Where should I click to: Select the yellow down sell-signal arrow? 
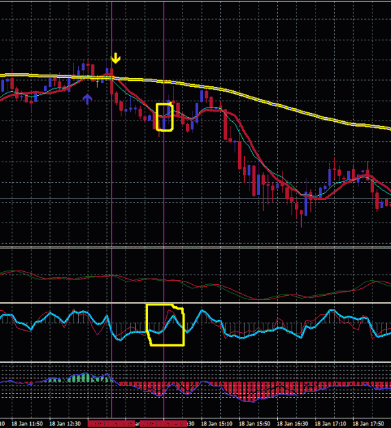(116, 58)
